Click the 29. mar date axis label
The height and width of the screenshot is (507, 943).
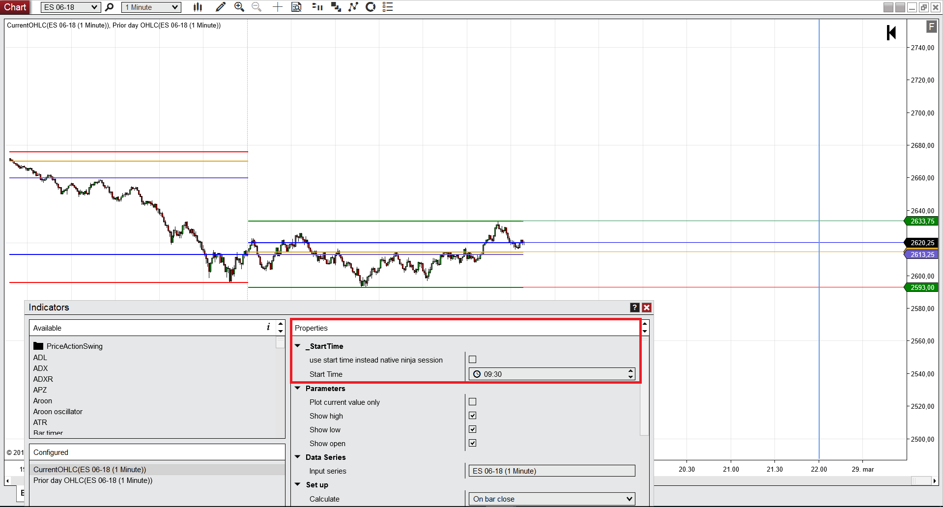tap(863, 469)
